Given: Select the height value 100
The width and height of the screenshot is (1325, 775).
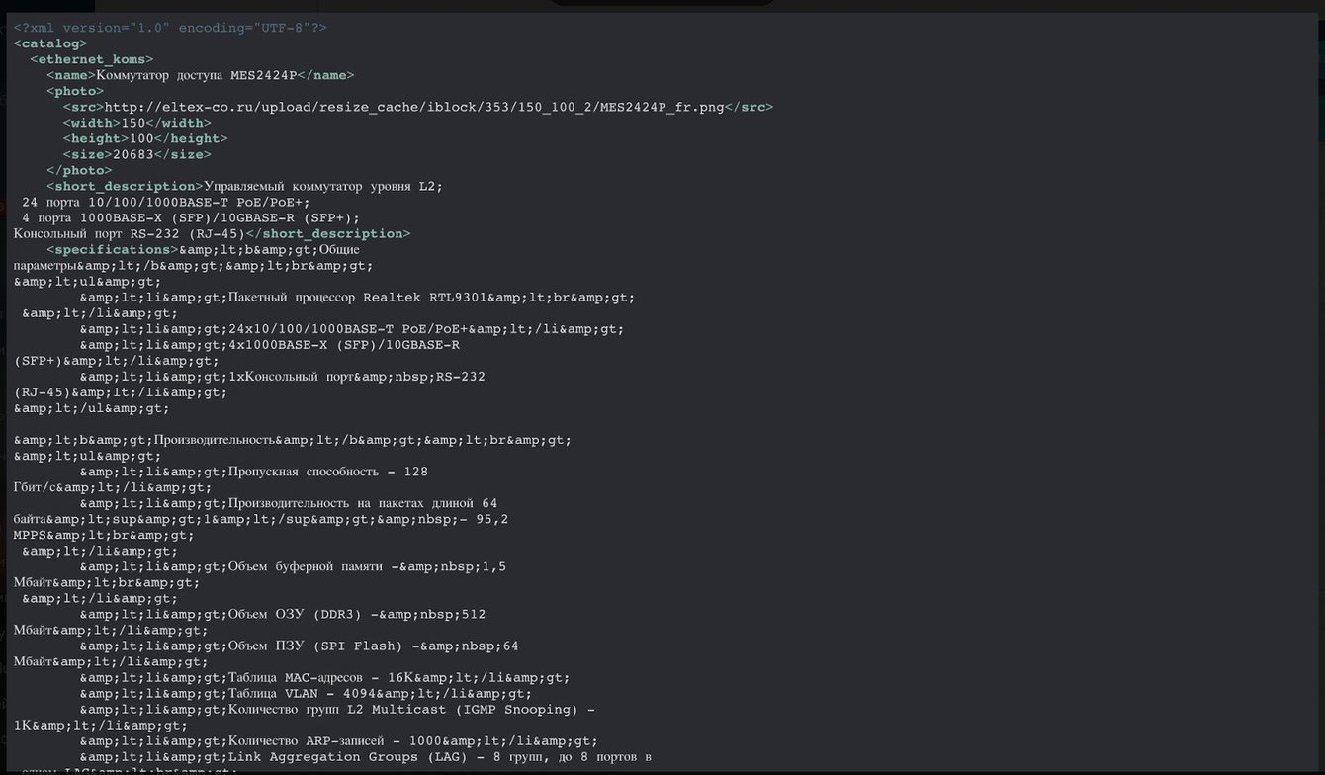Looking at the screenshot, I should point(141,138).
